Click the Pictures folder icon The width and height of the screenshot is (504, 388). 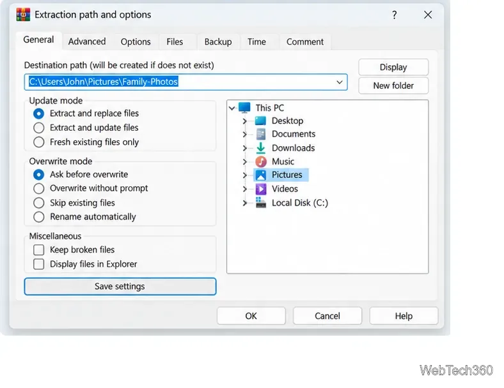(261, 175)
